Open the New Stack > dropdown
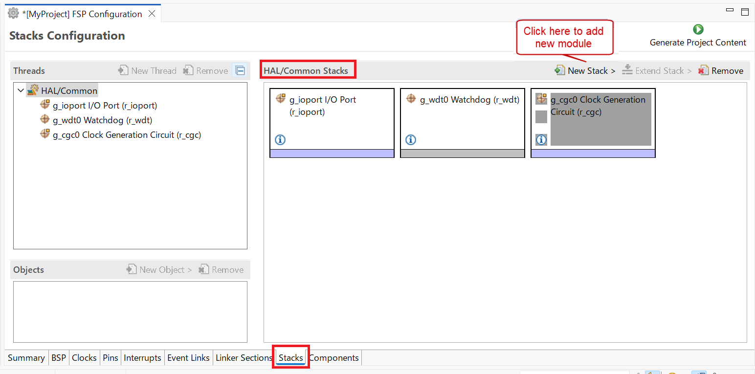 (x=585, y=70)
